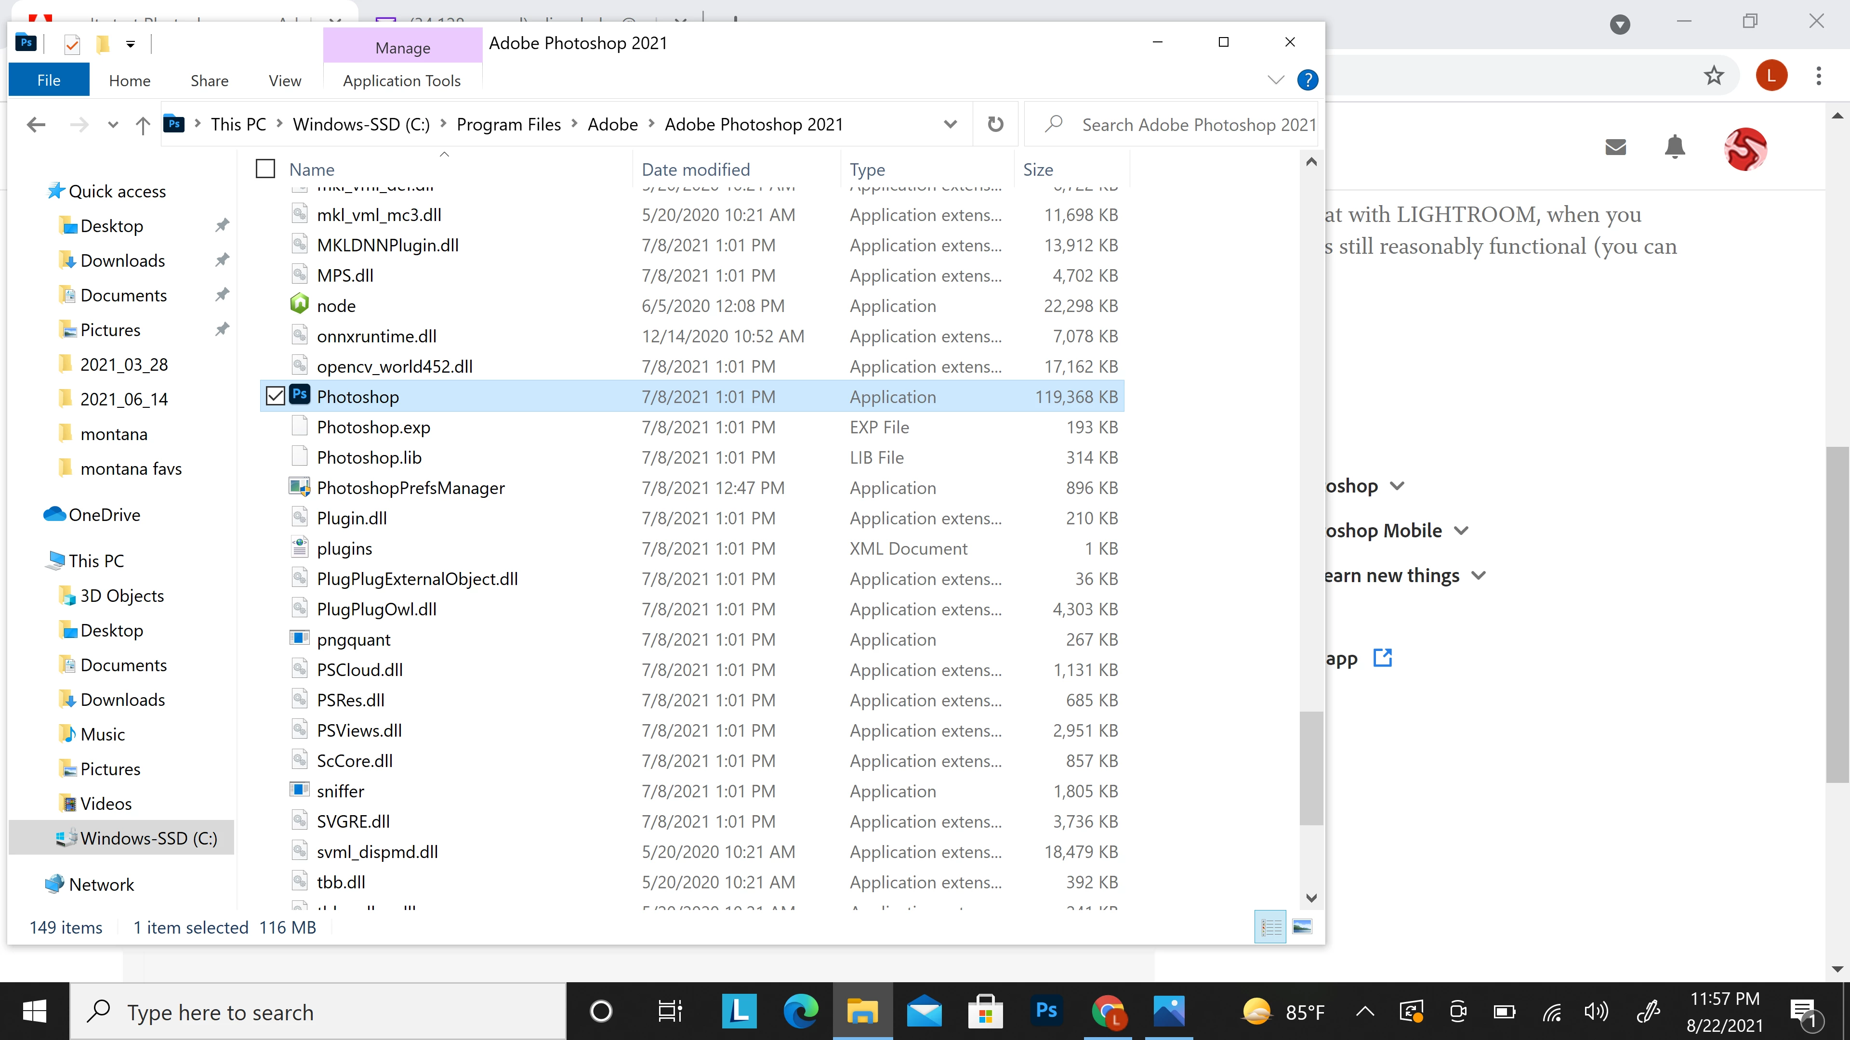Image resolution: width=1850 pixels, height=1040 pixels.
Task: Sort by the Date modified column
Action: pos(695,169)
